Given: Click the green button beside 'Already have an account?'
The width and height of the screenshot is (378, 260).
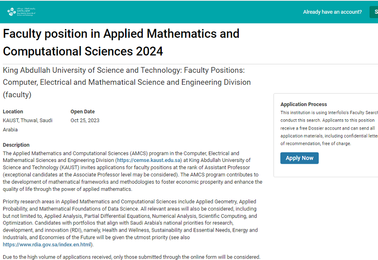Looking at the screenshot, I should [374, 12].
